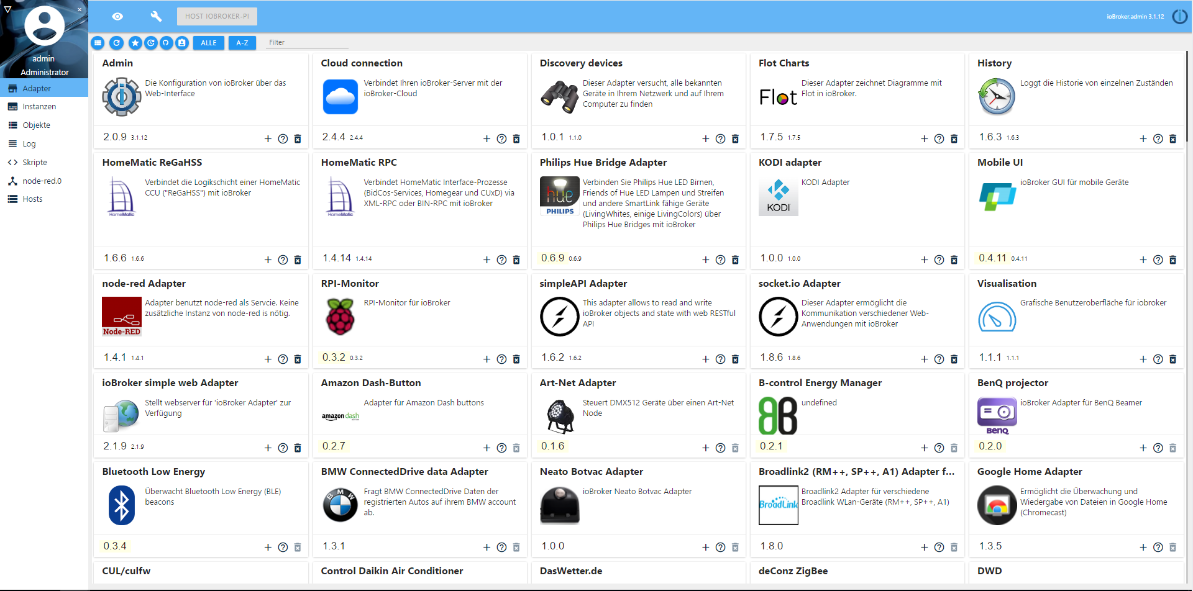
Task: Click the BMW logo thumbnail
Action: (340, 505)
